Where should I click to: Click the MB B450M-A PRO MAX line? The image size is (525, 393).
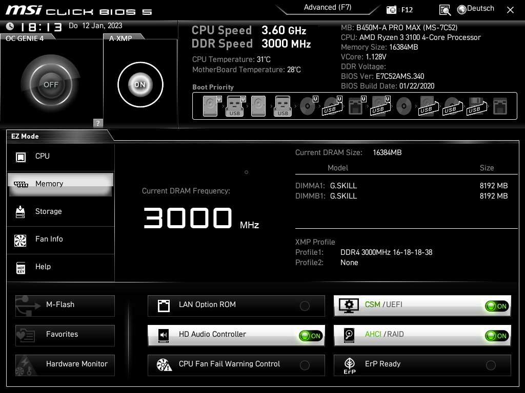[x=399, y=28]
